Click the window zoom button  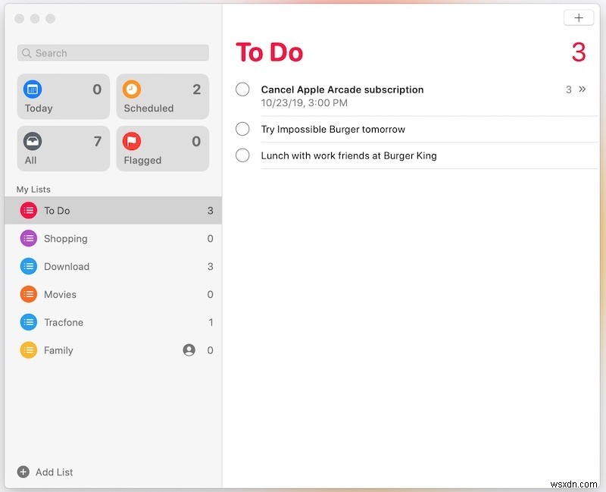pyautogui.click(x=50, y=18)
